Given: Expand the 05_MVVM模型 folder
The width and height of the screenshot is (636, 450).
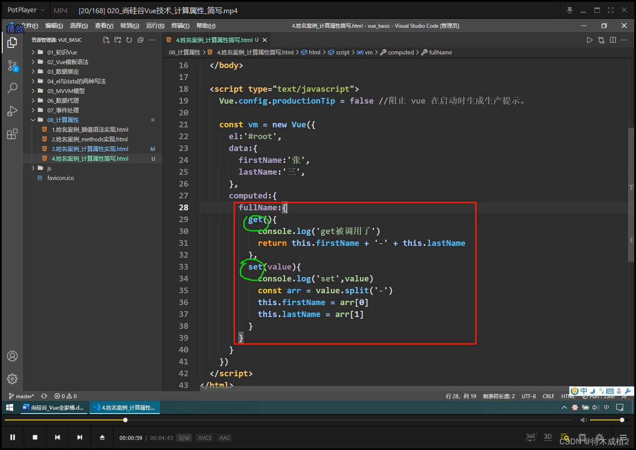Looking at the screenshot, I should [x=33, y=91].
